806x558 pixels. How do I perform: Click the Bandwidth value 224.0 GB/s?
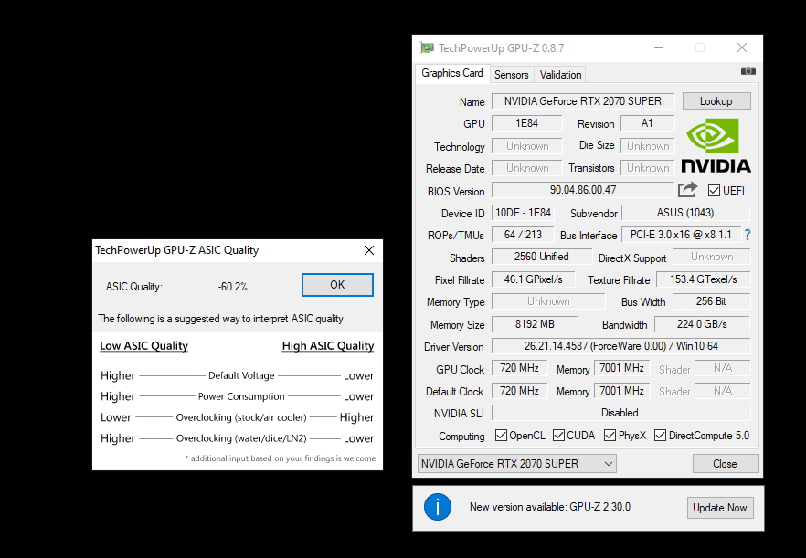pos(702,324)
